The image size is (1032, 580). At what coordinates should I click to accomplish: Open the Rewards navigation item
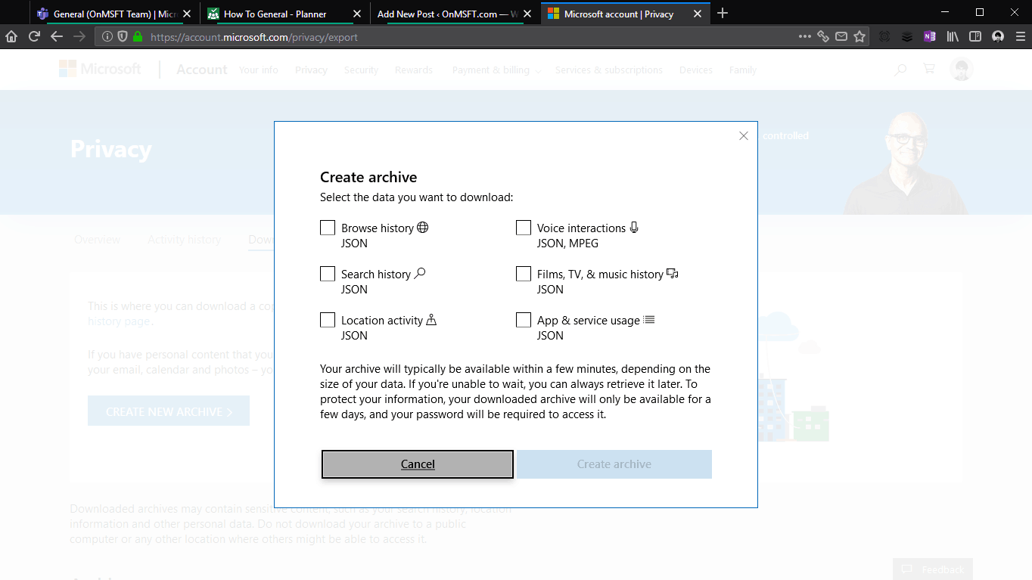[414, 70]
